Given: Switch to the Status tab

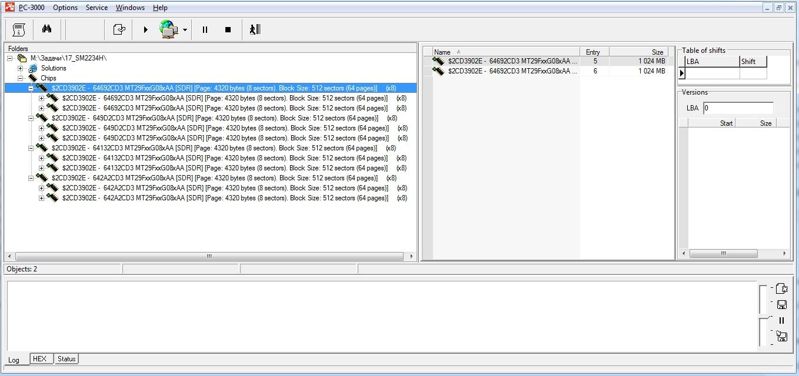Looking at the screenshot, I should pyautogui.click(x=66, y=358).
